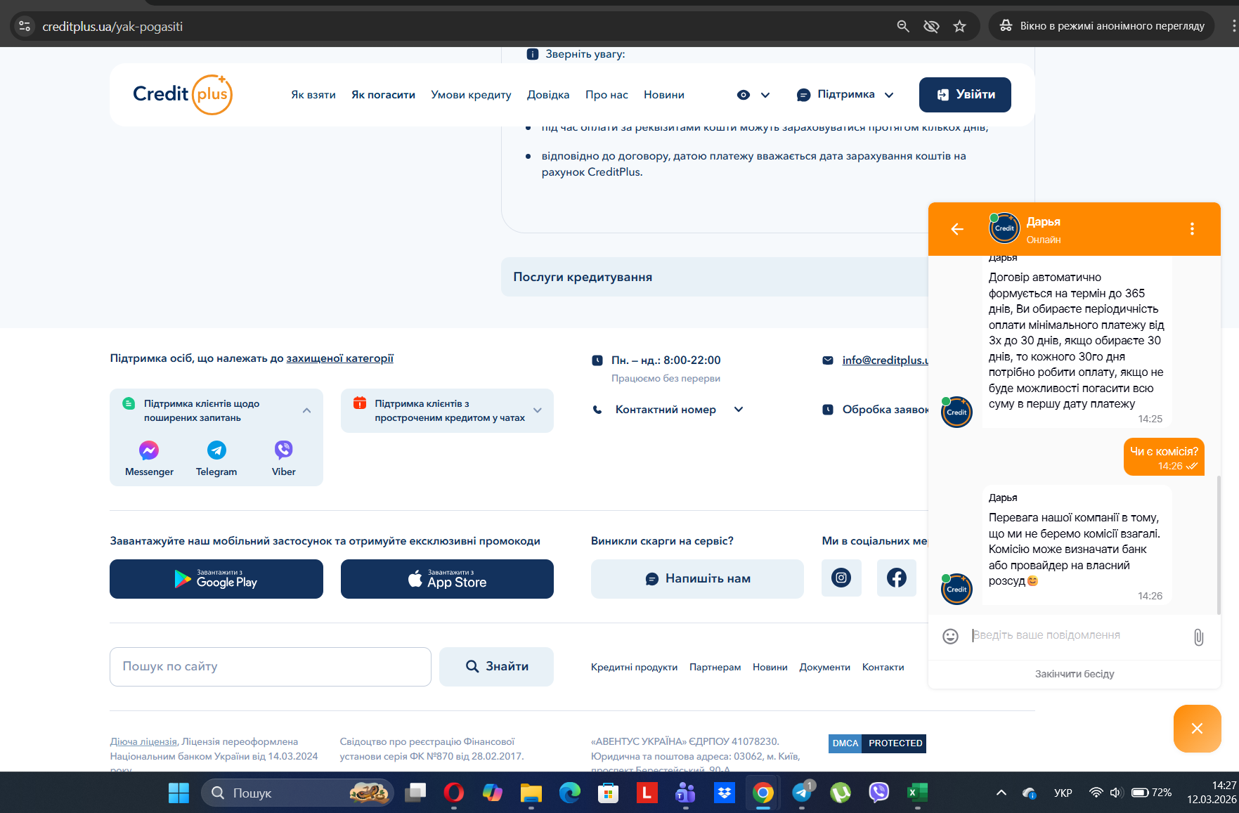
Task: Navigate to the Про нас page
Action: click(606, 95)
